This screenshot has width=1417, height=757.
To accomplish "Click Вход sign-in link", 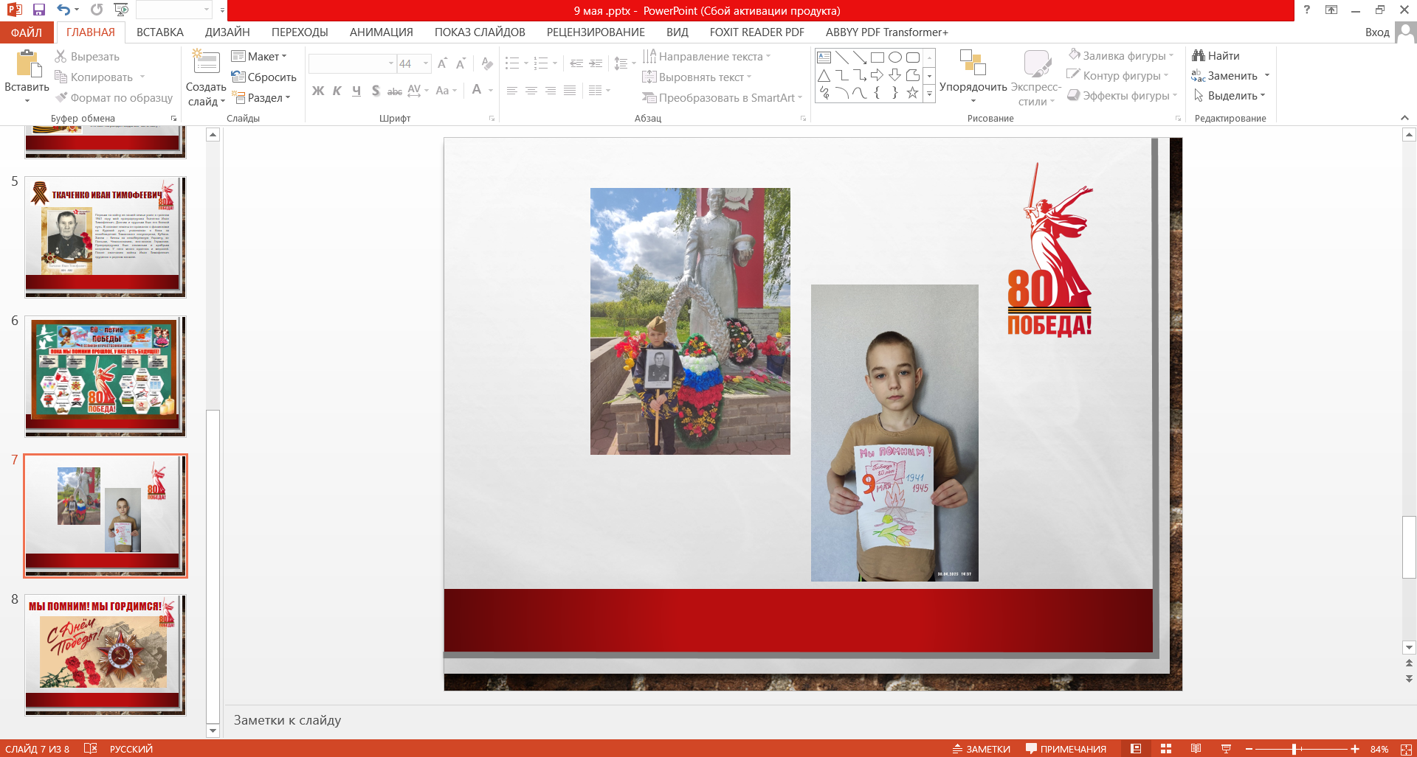I will (x=1377, y=32).
